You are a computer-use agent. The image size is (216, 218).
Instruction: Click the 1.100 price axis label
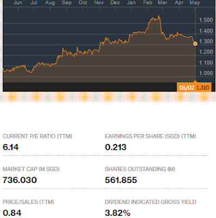click(x=206, y=63)
